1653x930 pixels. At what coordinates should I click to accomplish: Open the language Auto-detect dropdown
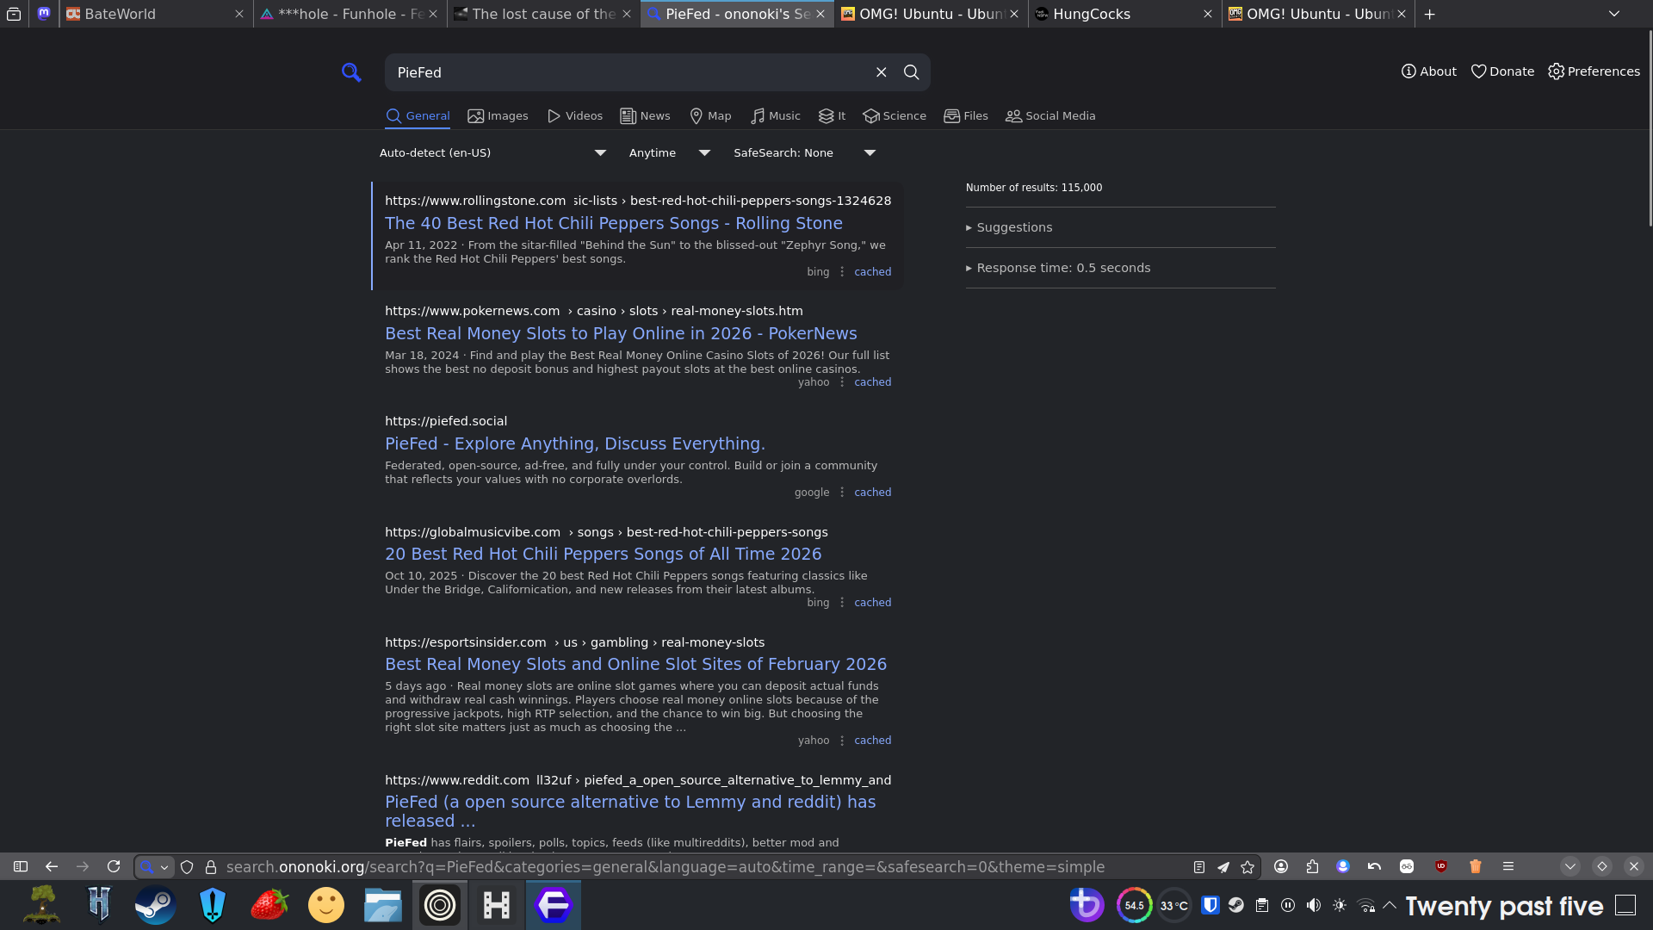click(492, 153)
